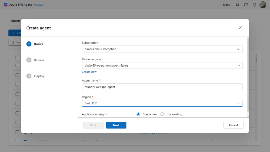270x152 pixels.
Task: Select the Deploy step
Action: coord(35,76)
